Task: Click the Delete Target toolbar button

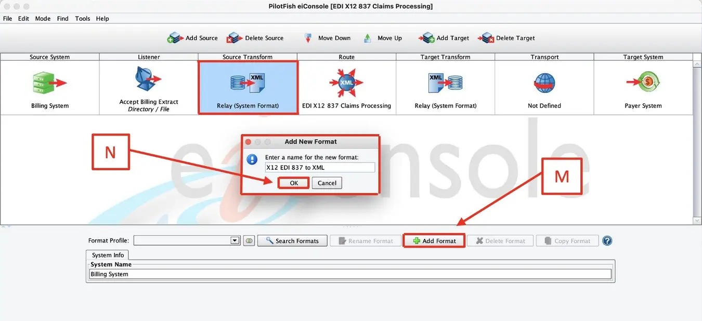Action: click(506, 38)
